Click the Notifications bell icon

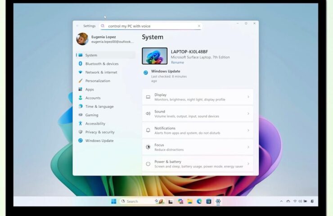click(x=148, y=130)
